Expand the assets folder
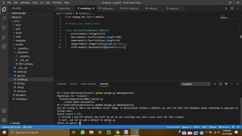Viewport: 242px width, 136px height. click(31, 33)
